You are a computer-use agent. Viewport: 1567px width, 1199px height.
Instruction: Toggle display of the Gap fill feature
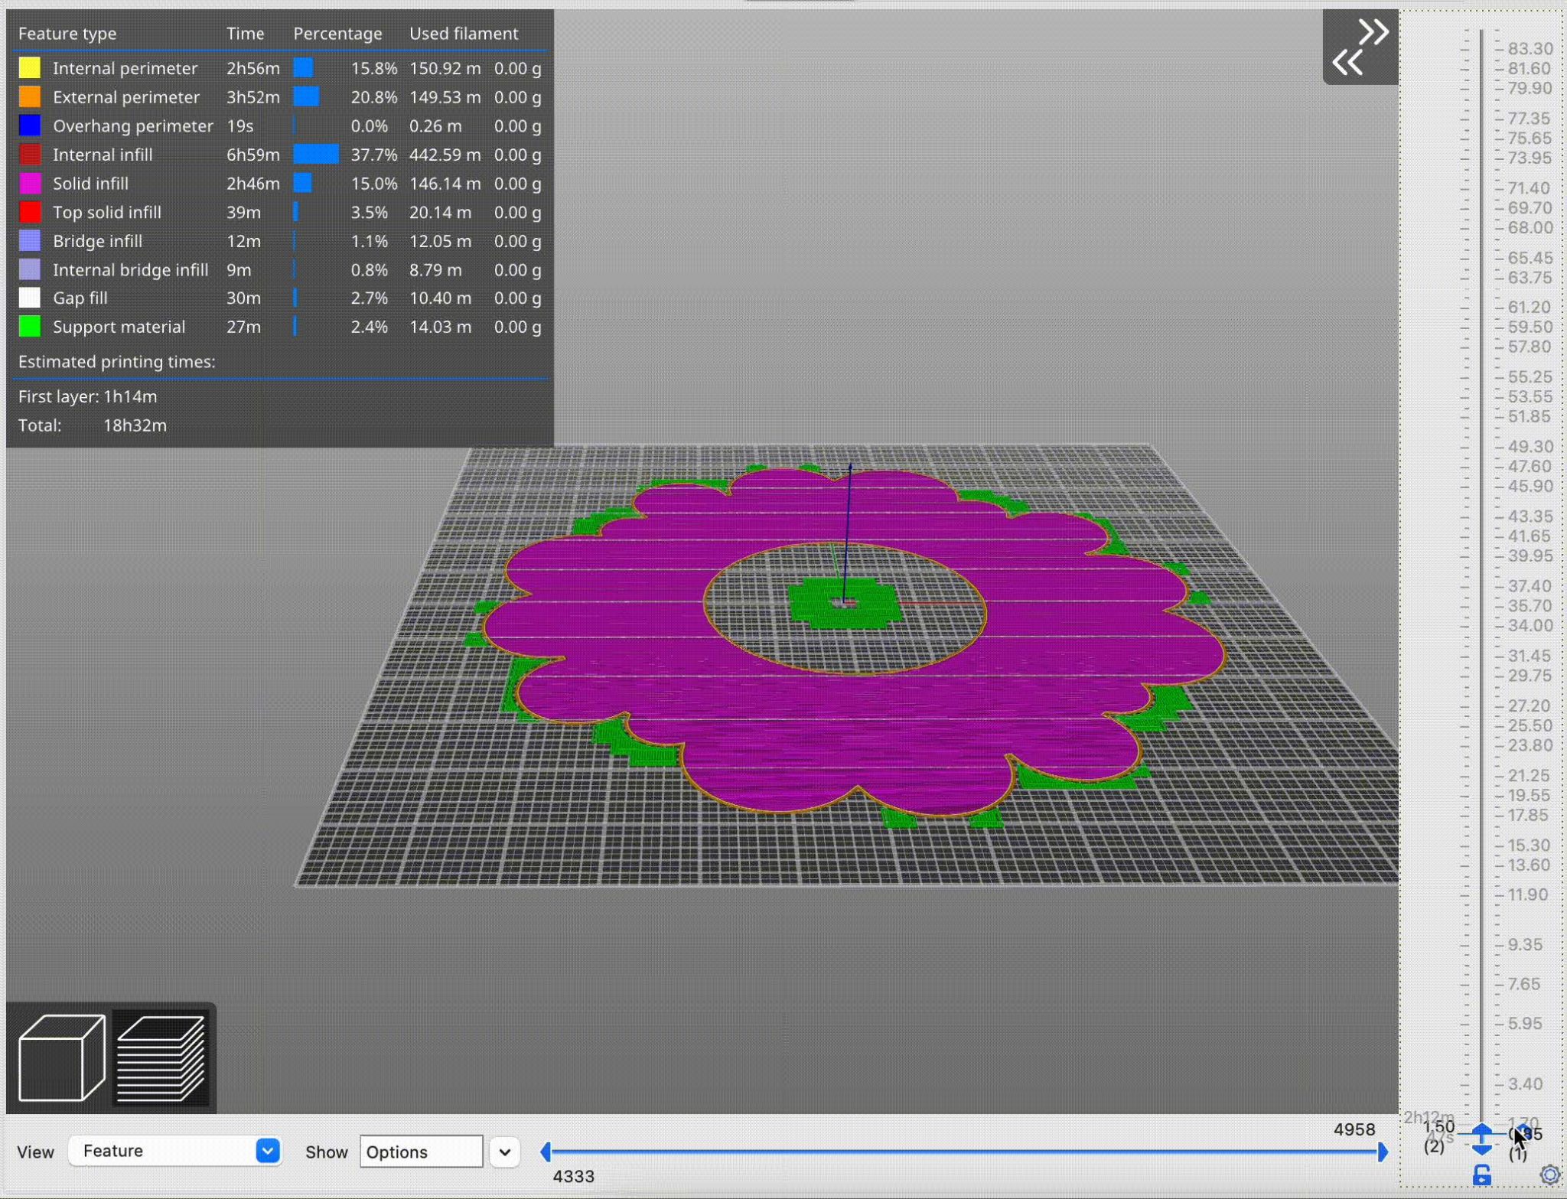coord(80,298)
